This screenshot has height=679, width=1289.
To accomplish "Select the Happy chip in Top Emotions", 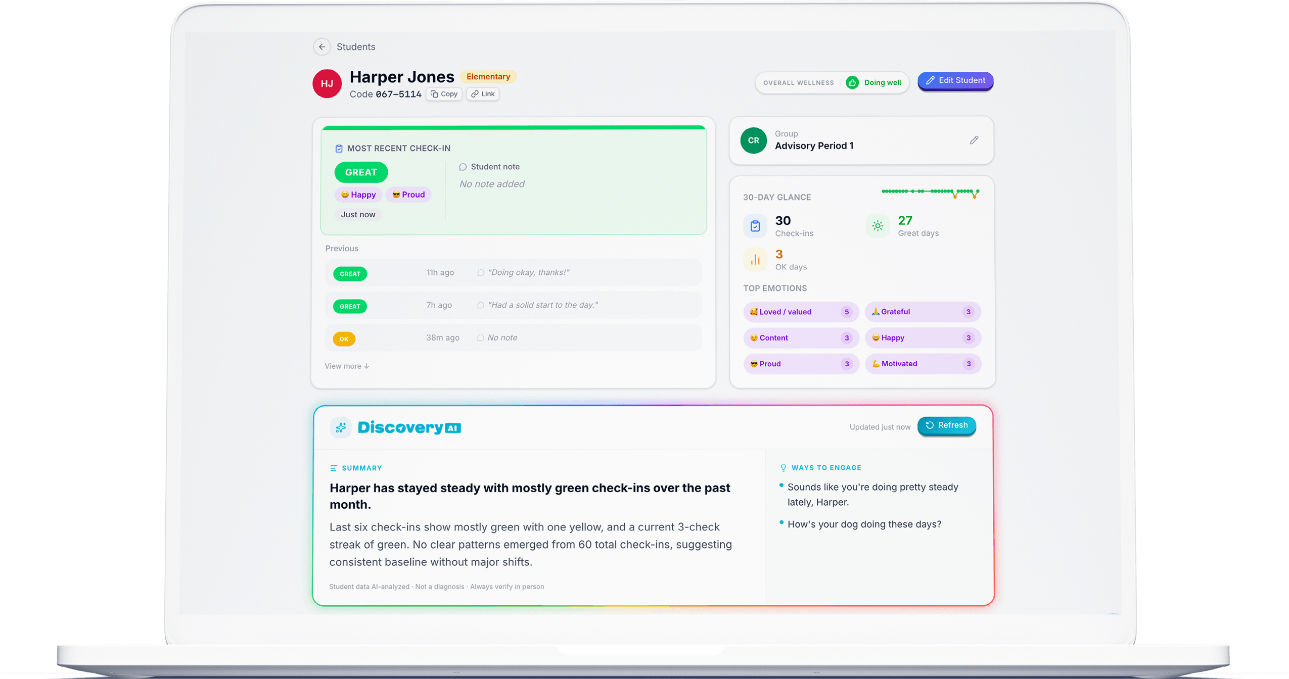I will 922,338.
